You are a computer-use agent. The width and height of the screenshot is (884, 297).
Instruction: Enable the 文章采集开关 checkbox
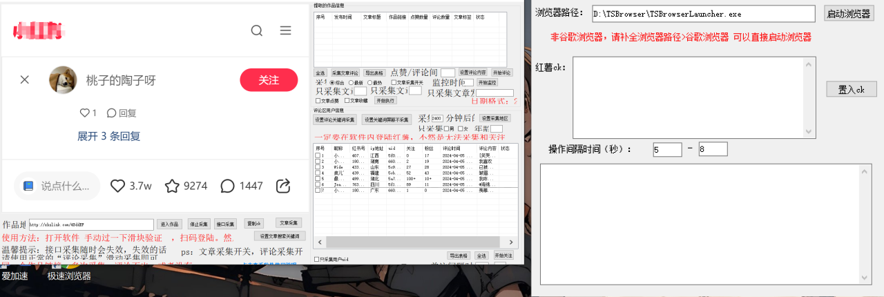click(393, 82)
